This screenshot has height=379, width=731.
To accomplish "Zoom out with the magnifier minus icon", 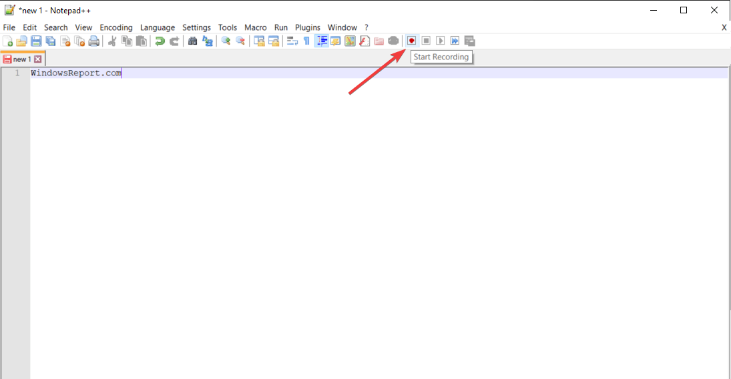I will 240,41.
